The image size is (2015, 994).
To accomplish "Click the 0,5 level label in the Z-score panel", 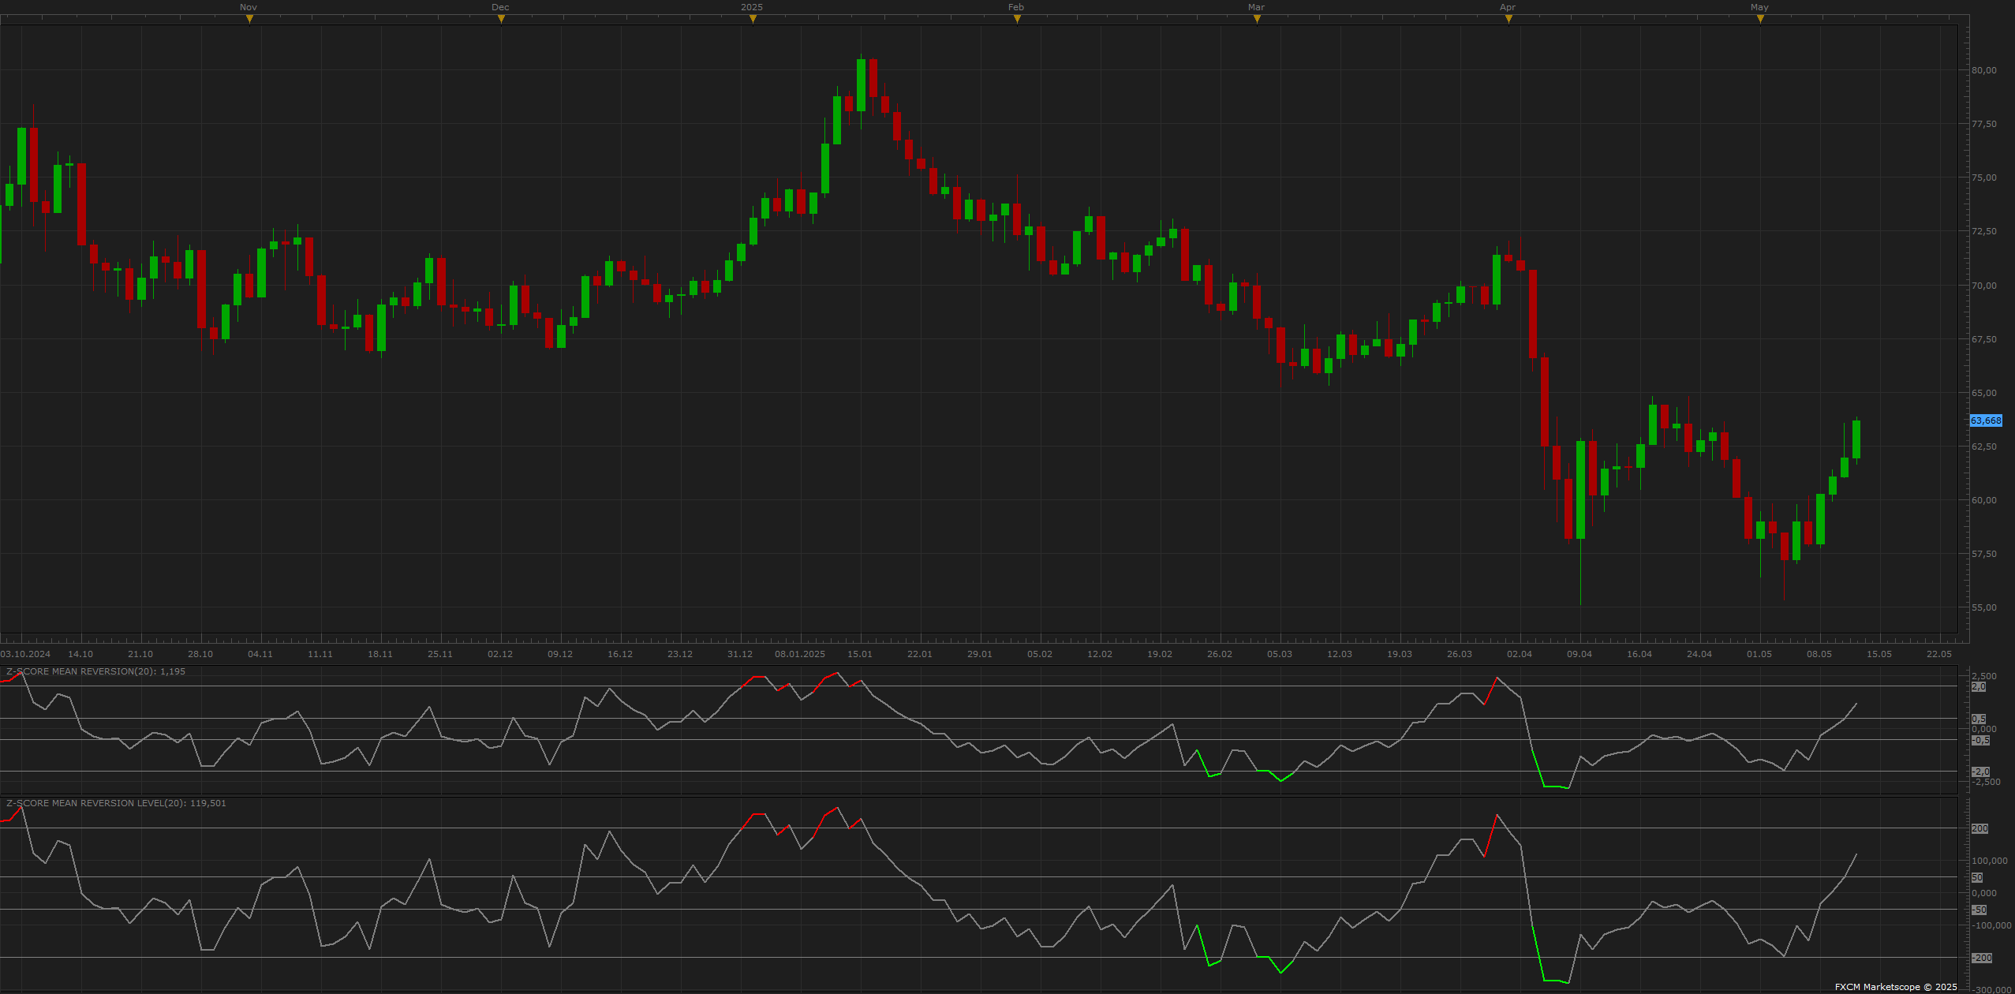I will pos(1979,719).
